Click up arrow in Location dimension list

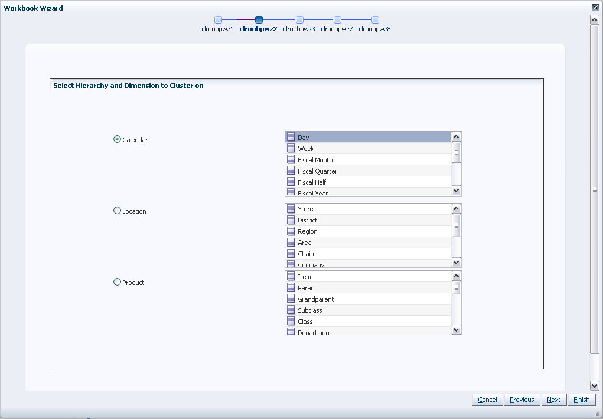[456, 209]
